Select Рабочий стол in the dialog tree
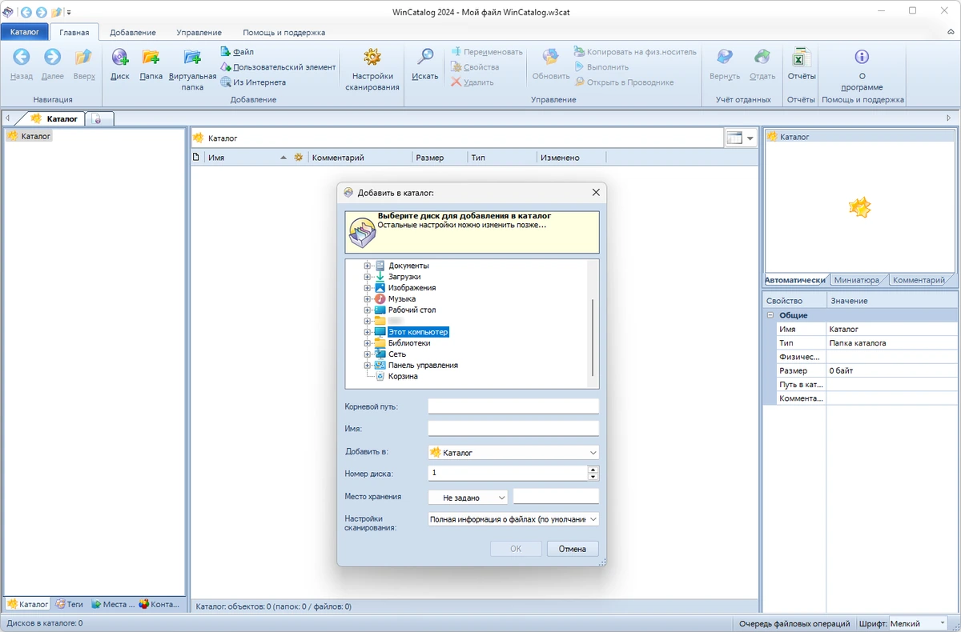961x632 pixels. click(412, 310)
